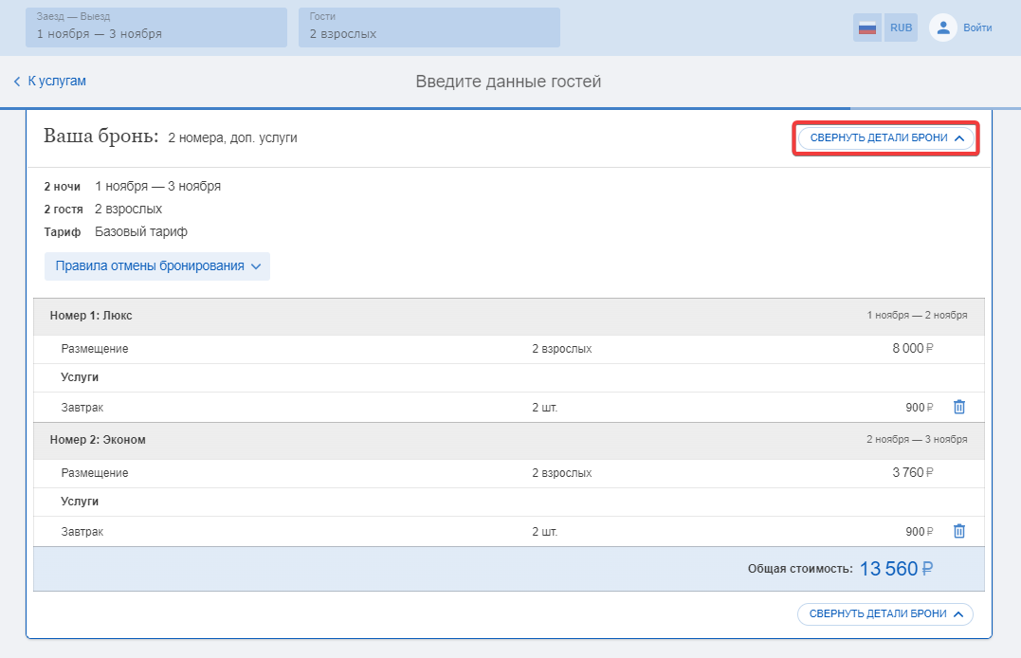1021x658 pixels.
Task: Click Размещение row in Эконом room
Action: pyautogui.click(x=508, y=474)
